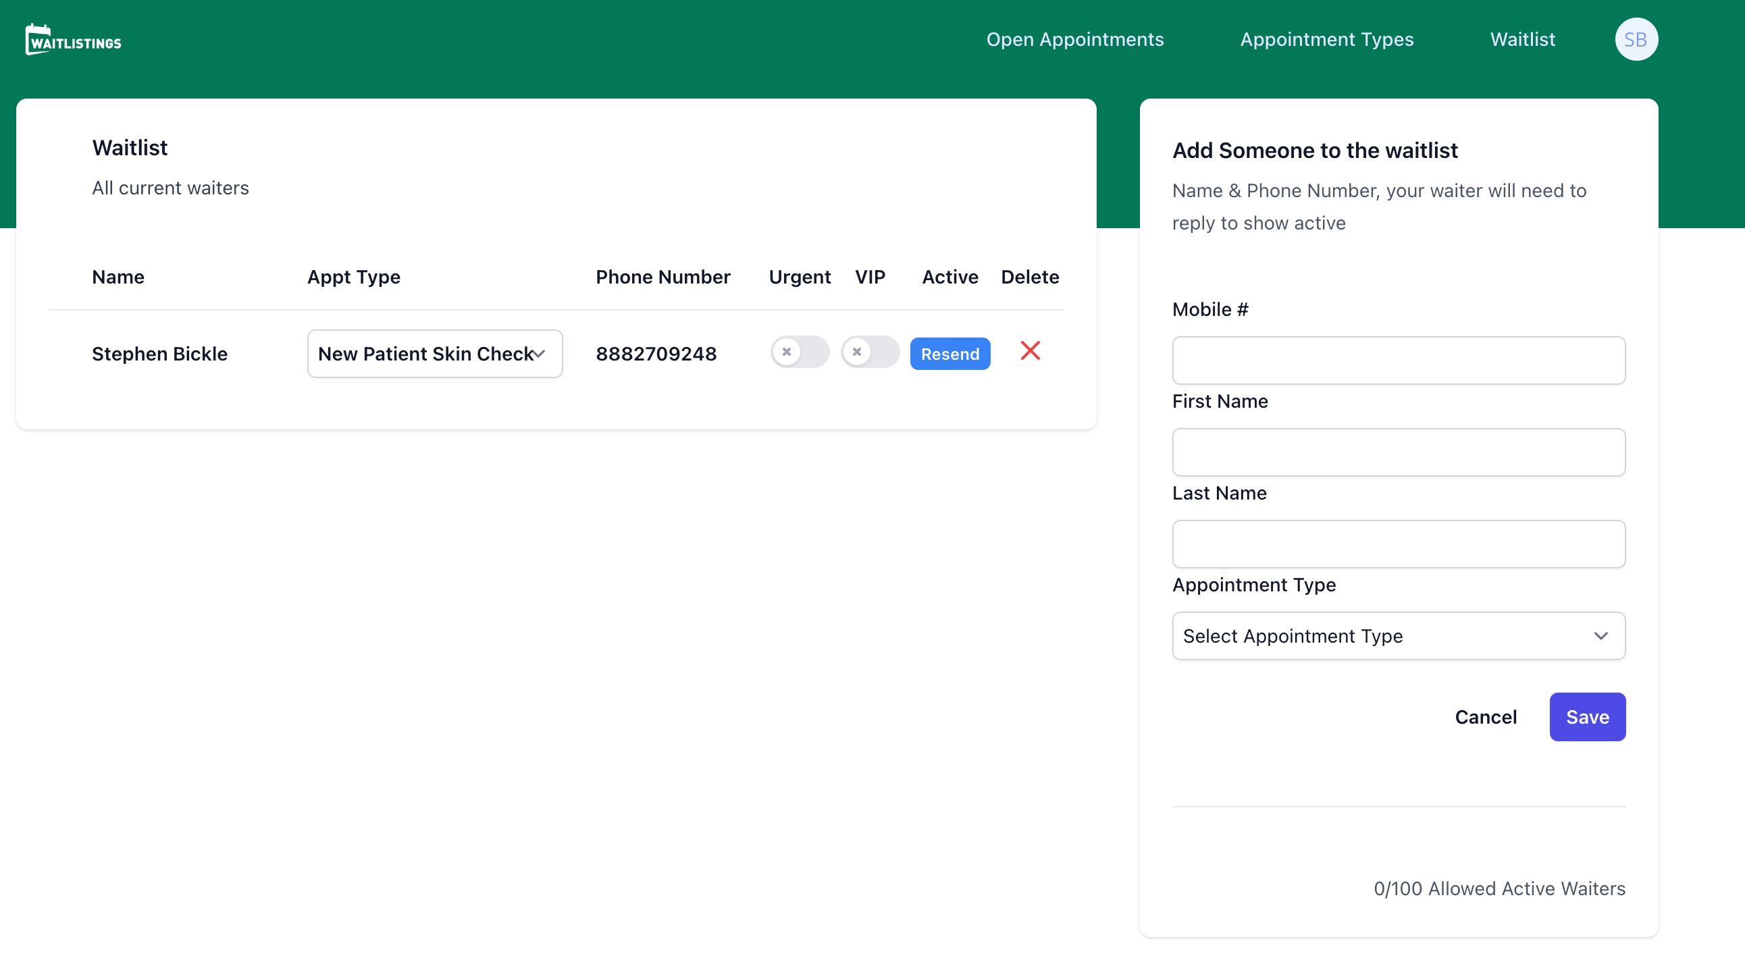Click chevron arrow in Select Appointment Type

[x=1600, y=636]
